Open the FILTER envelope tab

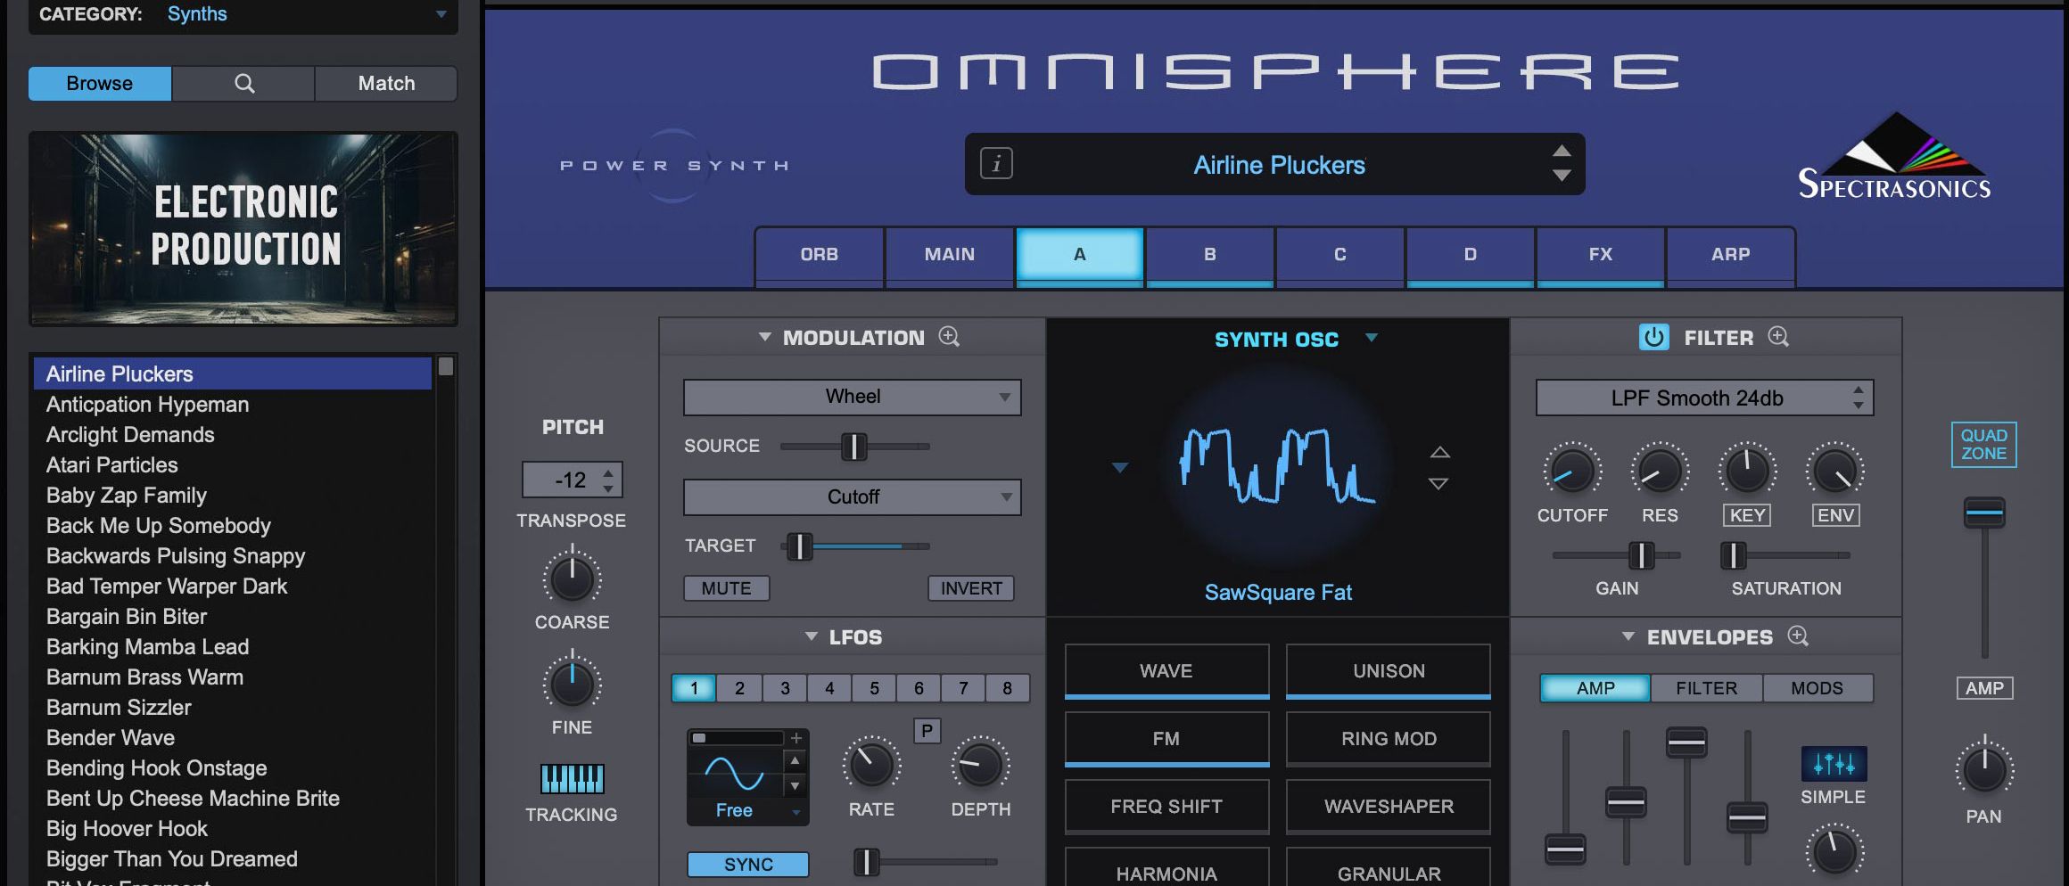1706,687
